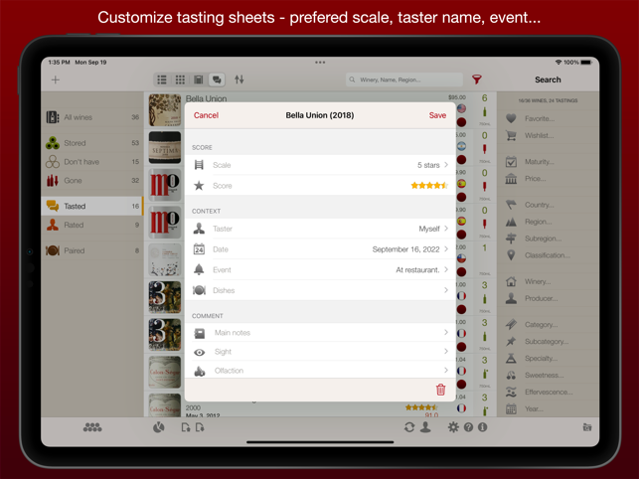Click the Maturity checkbox calendar icon
639x479 pixels.
point(511,162)
